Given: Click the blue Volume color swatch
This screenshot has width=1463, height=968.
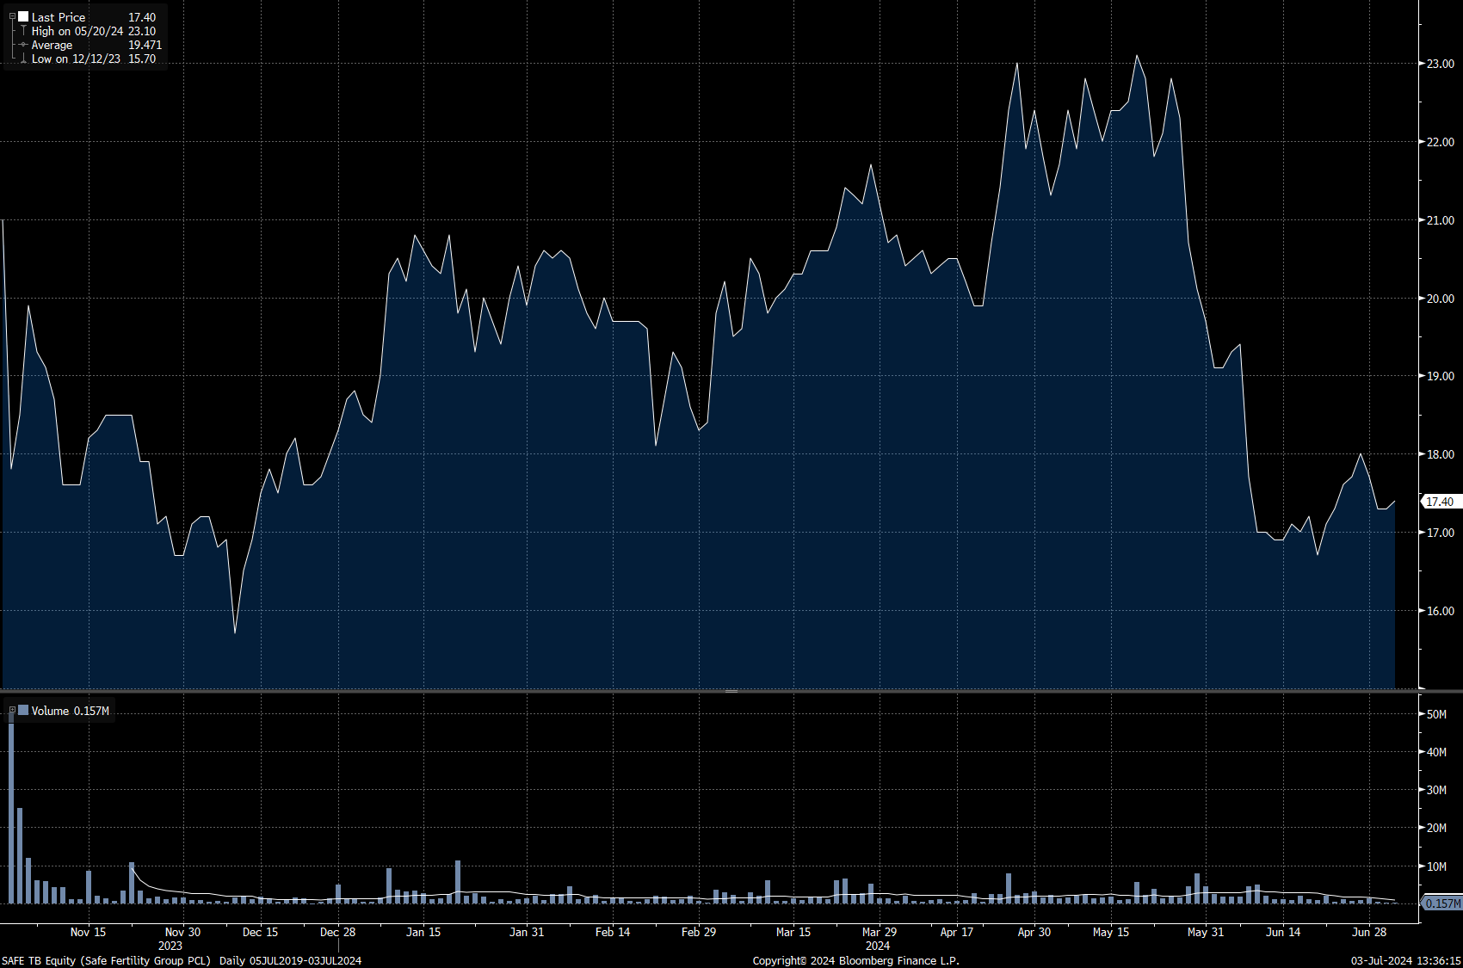Looking at the screenshot, I should click(x=23, y=711).
